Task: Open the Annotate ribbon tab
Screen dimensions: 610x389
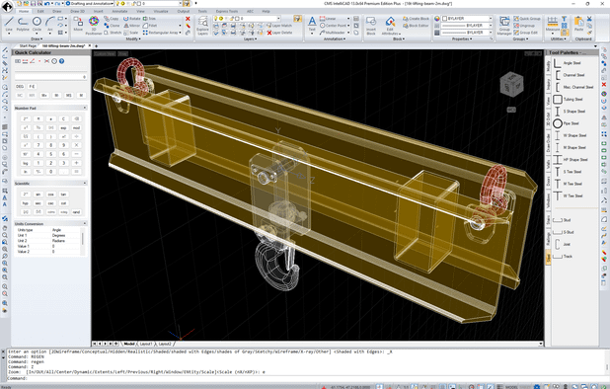Action: pos(119,11)
